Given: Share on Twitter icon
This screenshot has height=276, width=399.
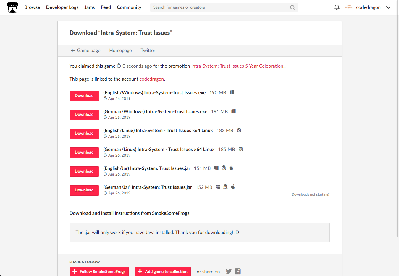Looking at the screenshot, I should 229,272.
